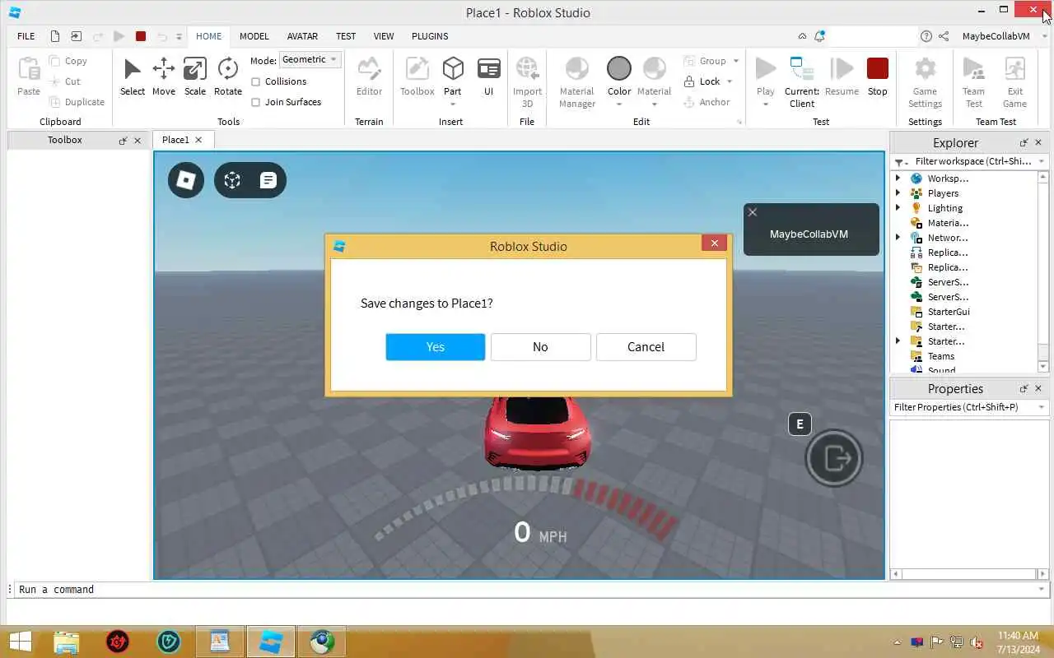Click Roblox Studio taskbar icon
Image resolution: width=1054 pixels, height=658 pixels.
(x=271, y=642)
